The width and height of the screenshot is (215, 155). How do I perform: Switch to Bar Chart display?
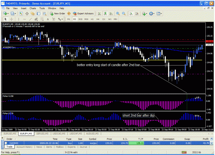[99, 13]
